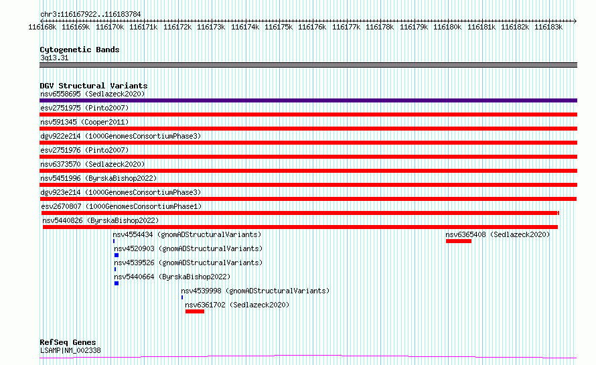Click the red nsv5451996 variant bar

coord(308,185)
